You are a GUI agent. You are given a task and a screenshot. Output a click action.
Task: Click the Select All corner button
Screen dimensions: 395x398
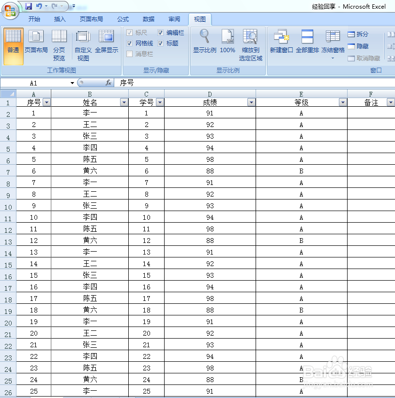pyautogui.click(x=8, y=94)
